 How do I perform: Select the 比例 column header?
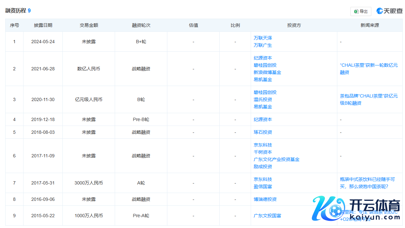(235, 25)
